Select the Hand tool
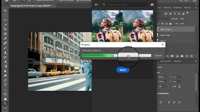 pos(5,99)
